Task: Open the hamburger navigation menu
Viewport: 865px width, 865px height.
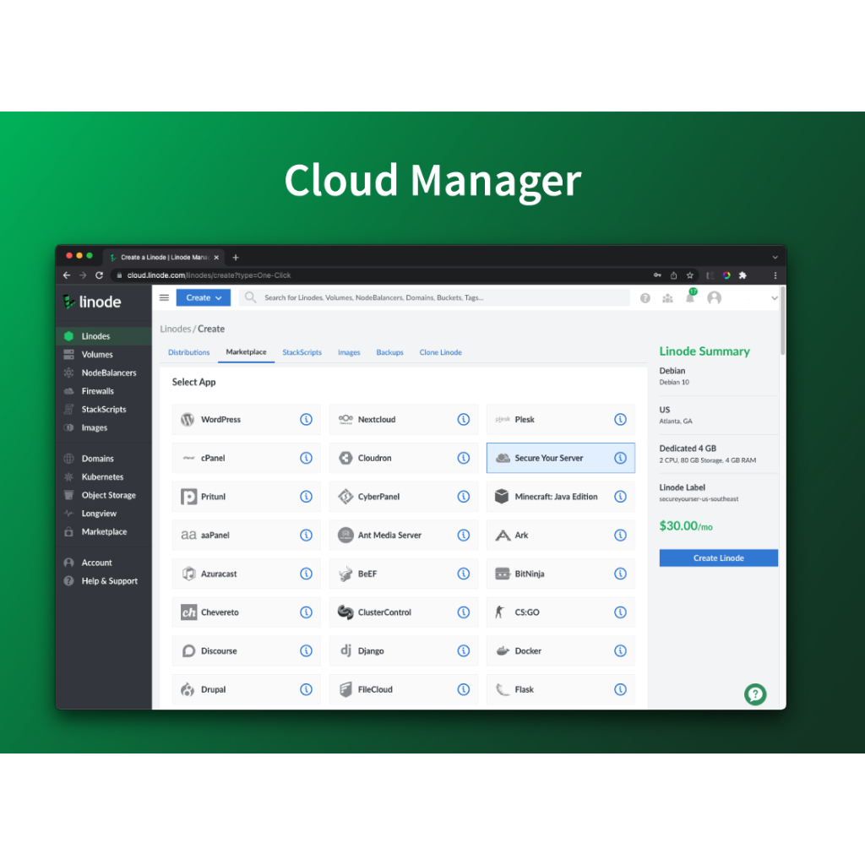Action: (164, 297)
